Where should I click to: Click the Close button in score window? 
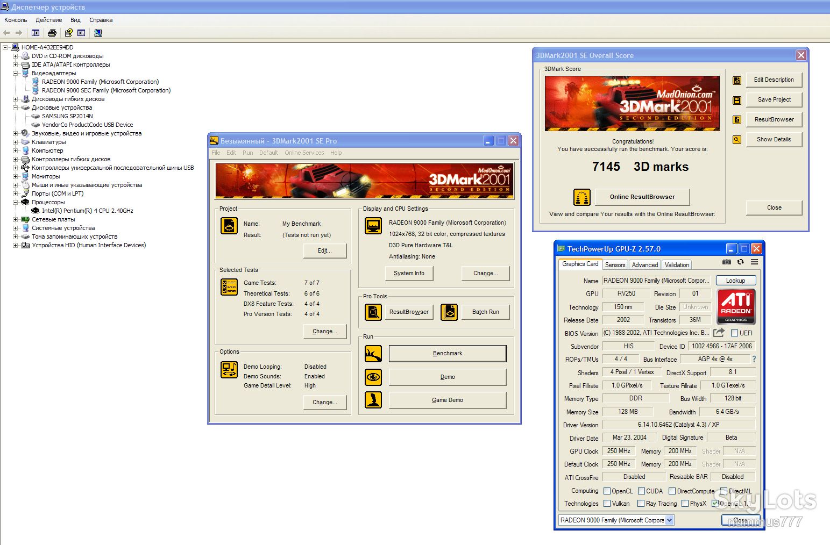pos(774,207)
